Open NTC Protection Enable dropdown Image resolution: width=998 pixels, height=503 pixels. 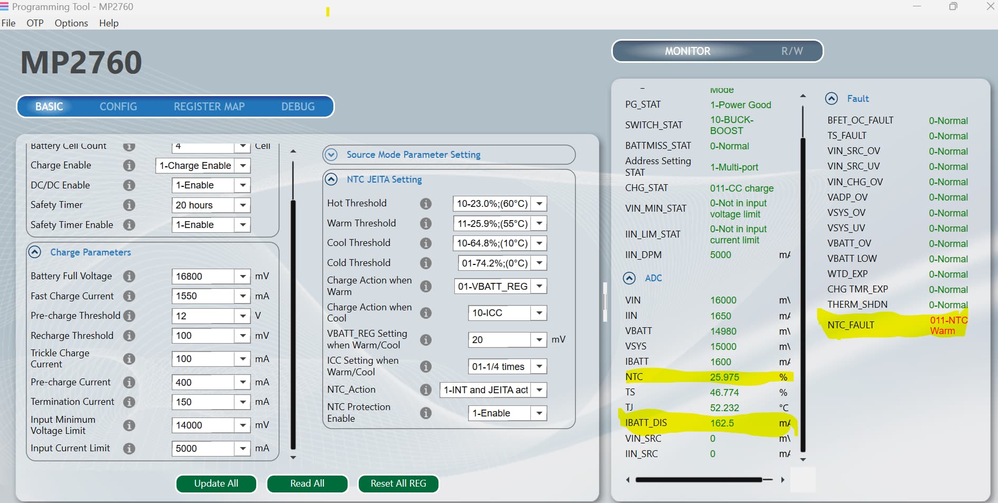539,413
